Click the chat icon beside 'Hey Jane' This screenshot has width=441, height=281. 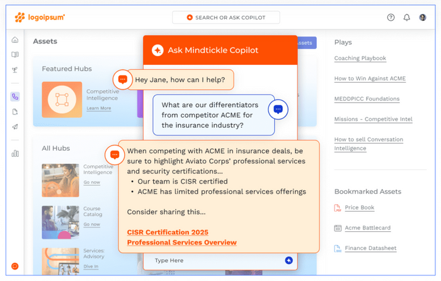[123, 79]
